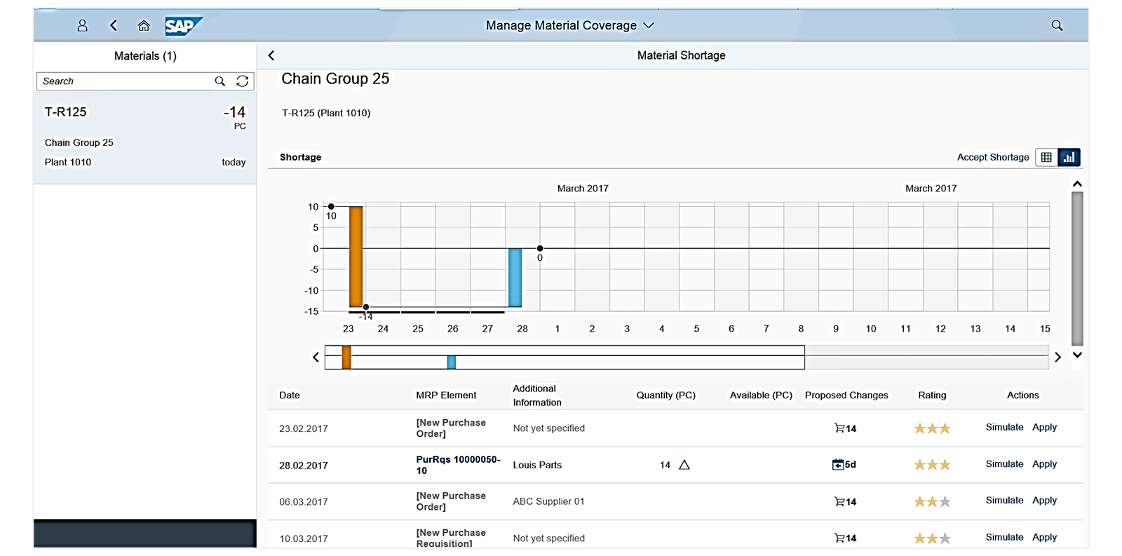Move chart timeline right with arrow
This screenshot has width=1122, height=556.
[1057, 358]
